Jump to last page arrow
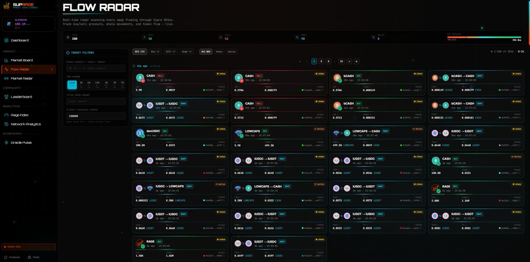 (x=356, y=61)
